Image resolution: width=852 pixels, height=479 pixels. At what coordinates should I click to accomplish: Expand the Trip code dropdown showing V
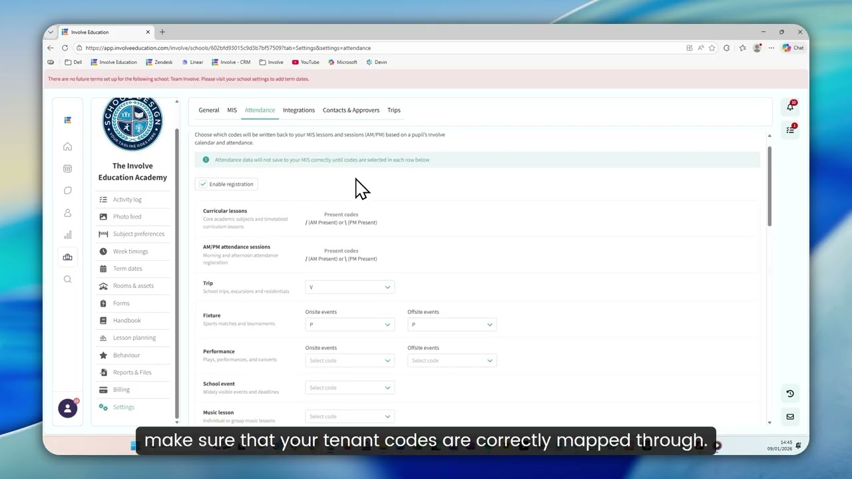(349, 287)
